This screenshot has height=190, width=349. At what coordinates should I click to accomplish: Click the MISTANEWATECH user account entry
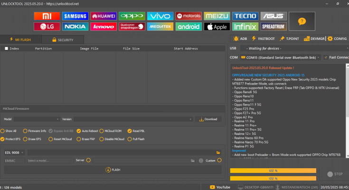pyautogui.click(x=297, y=187)
